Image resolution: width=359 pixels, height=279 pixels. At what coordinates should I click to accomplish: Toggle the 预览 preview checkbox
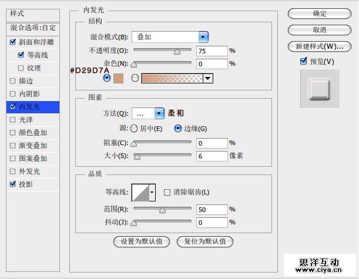(303, 61)
